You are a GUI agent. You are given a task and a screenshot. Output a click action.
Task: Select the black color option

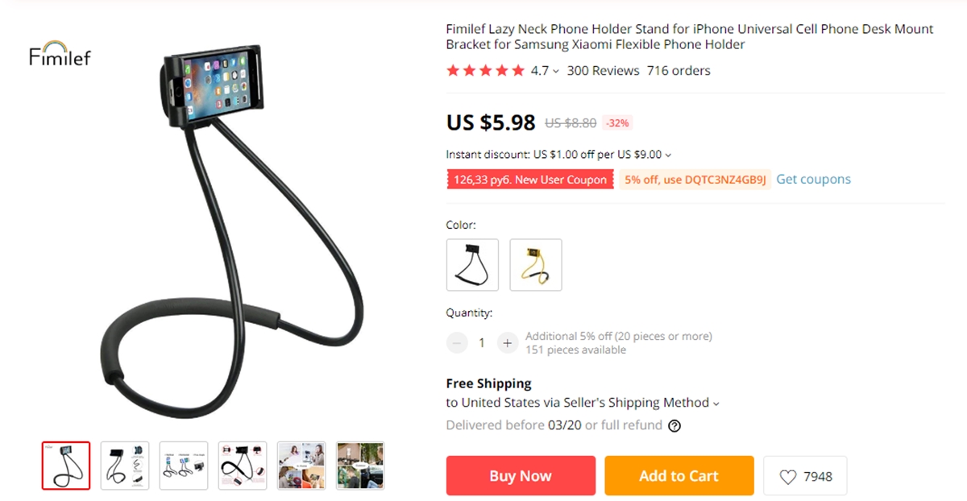(x=472, y=264)
